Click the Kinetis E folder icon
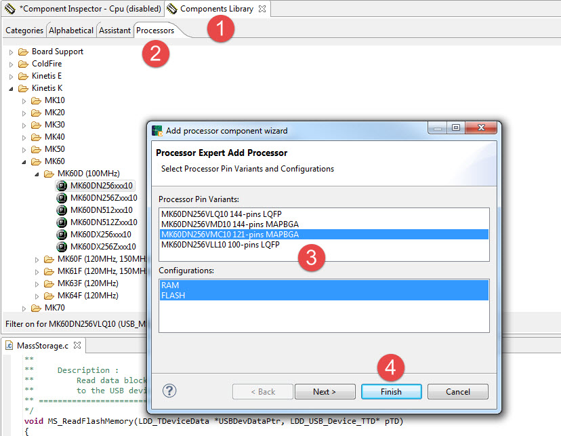561x436 pixels. (x=23, y=76)
